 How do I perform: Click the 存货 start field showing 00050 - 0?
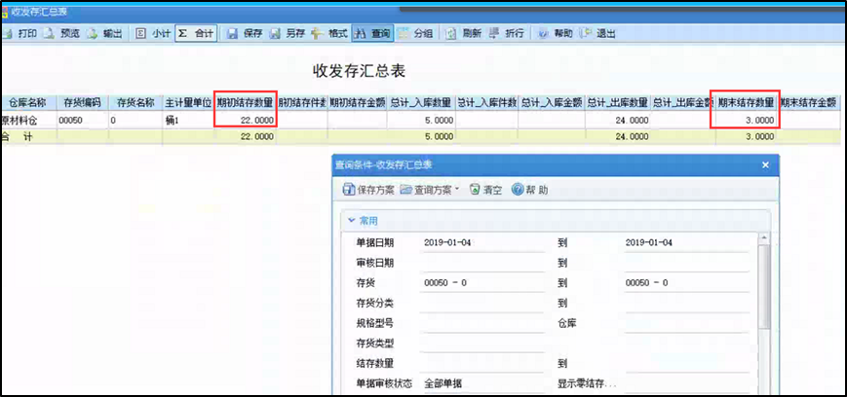(x=484, y=282)
